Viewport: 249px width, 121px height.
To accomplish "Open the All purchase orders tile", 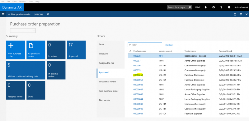I will coord(36,50).
